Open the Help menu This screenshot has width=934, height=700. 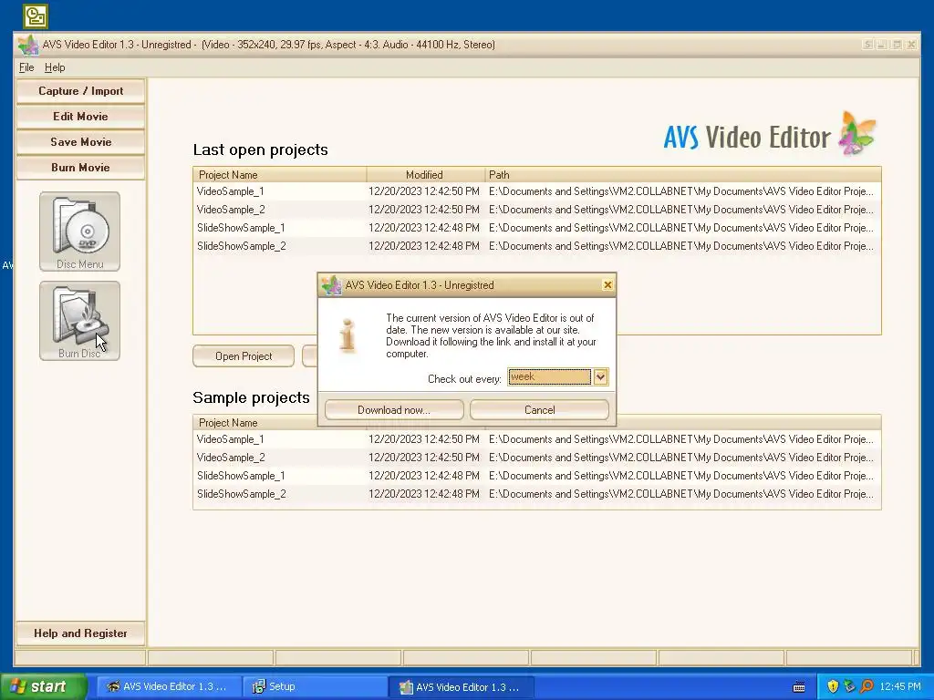(x=55, y=67)
